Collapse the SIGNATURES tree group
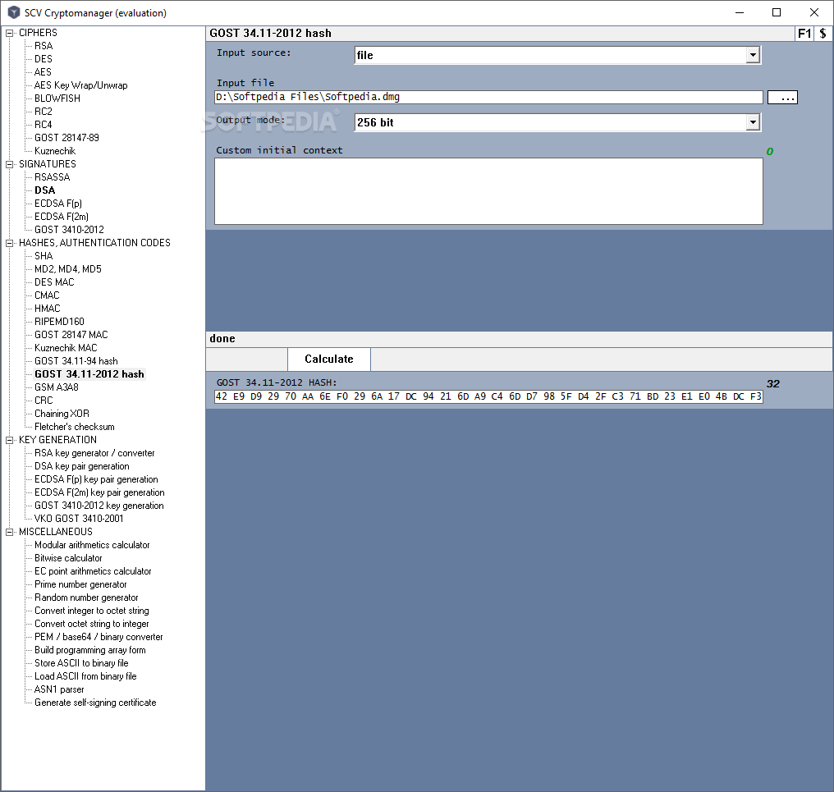The height and width of the screenshot is (792, 834). [9, 164]
